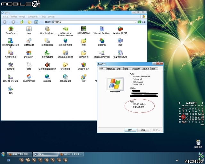The width and height of the screenshot is (205, 164).
Task: Open the 檢視 View menu
Action: pos(22,17)
